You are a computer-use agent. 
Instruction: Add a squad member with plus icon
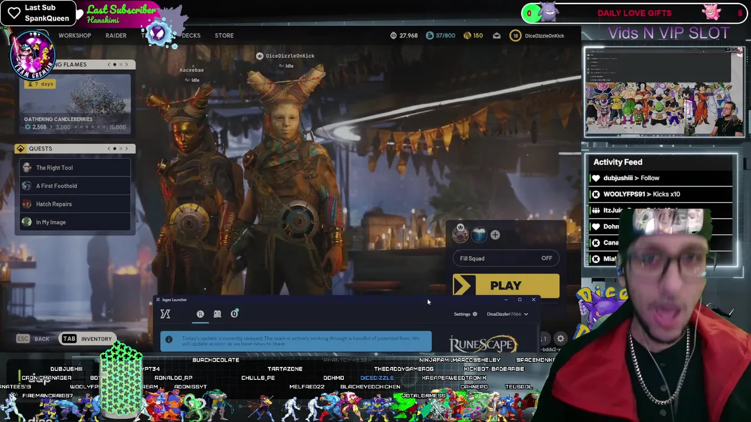[495, 235]
